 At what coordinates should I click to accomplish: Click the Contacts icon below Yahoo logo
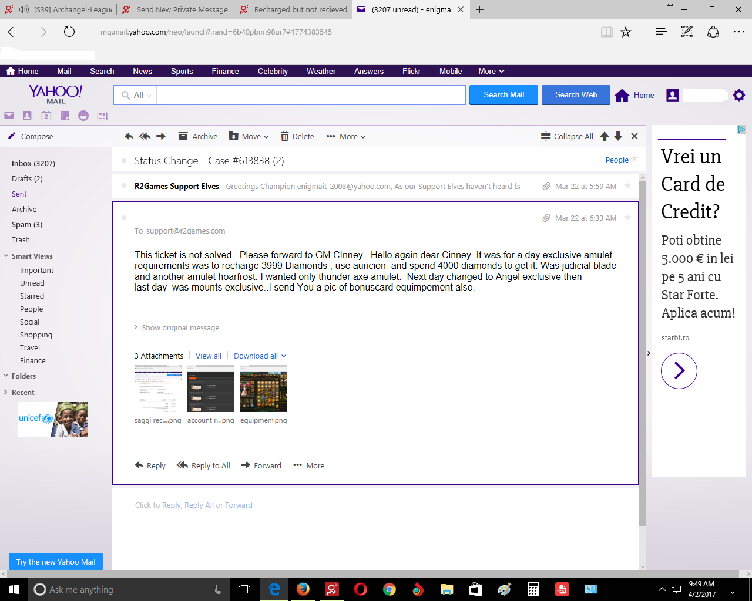point(28,116)
